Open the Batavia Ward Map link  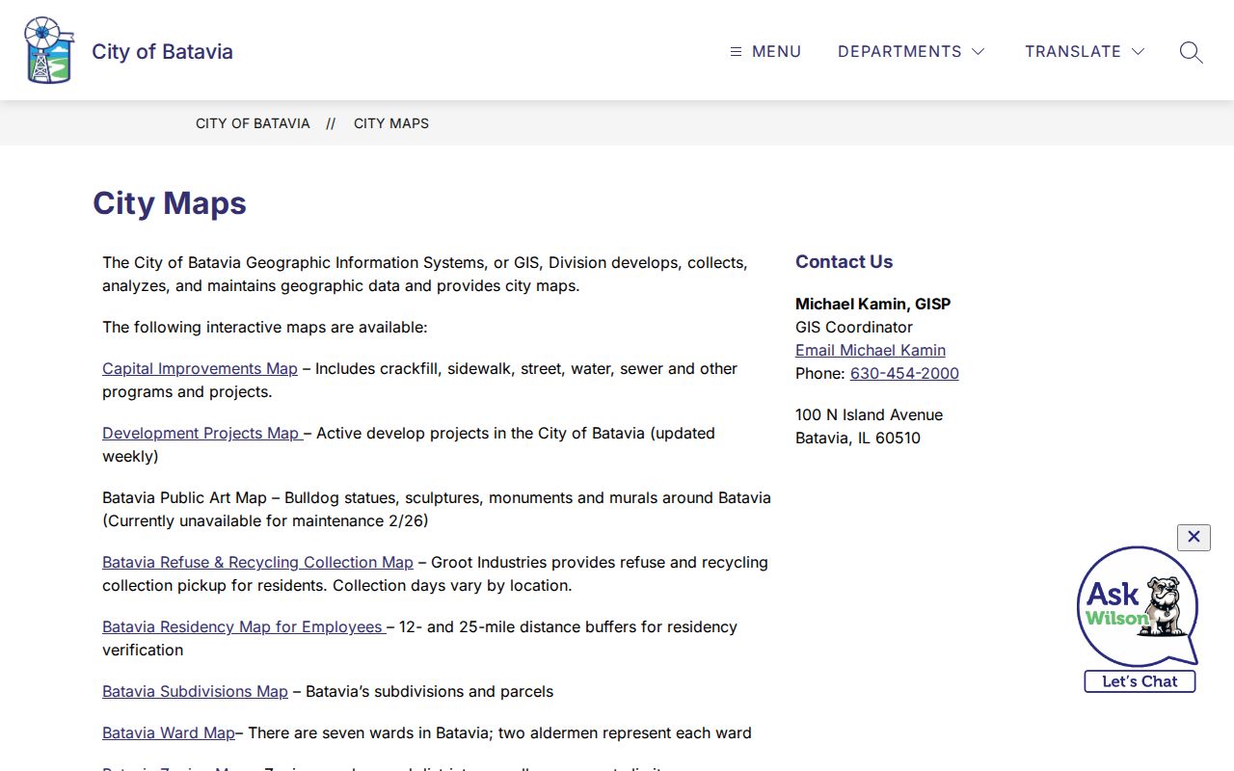coord(169,733)
